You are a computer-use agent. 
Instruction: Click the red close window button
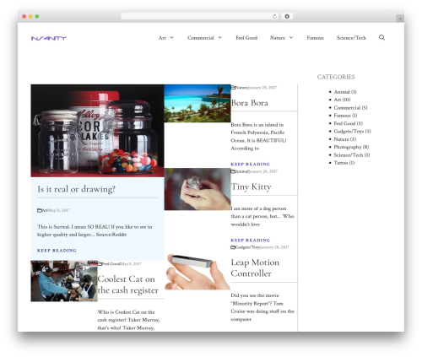tap(24, 16)
